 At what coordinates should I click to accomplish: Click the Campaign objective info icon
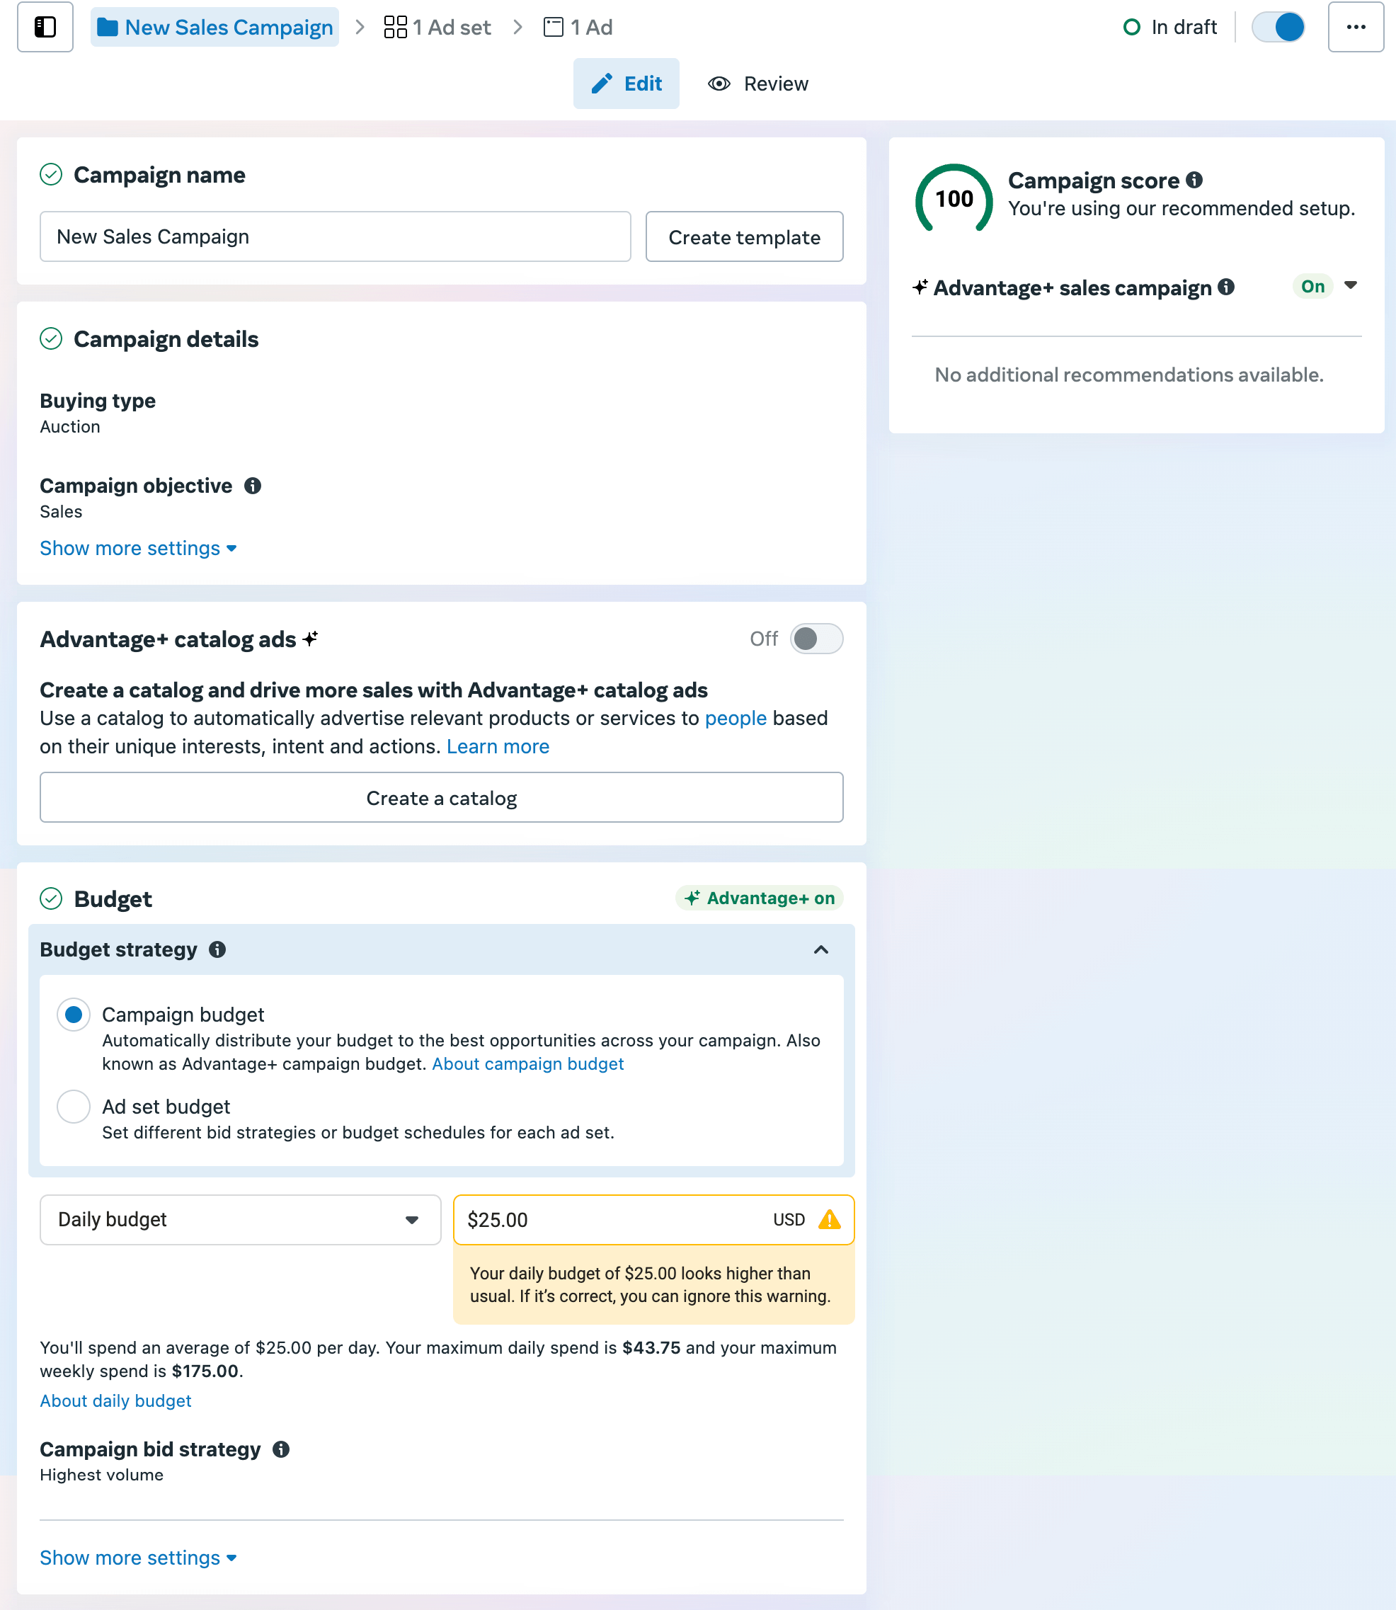pyautogui.click(x=254, y=485)
